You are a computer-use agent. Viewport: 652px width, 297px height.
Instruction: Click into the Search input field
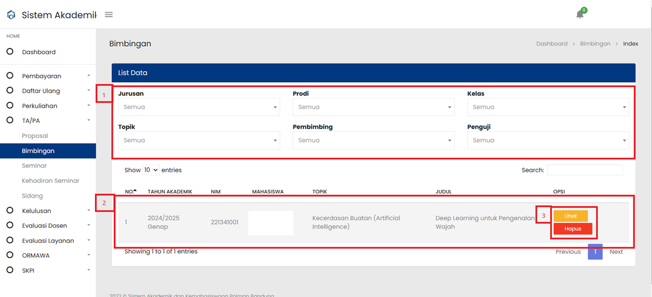tap(584, 169)
